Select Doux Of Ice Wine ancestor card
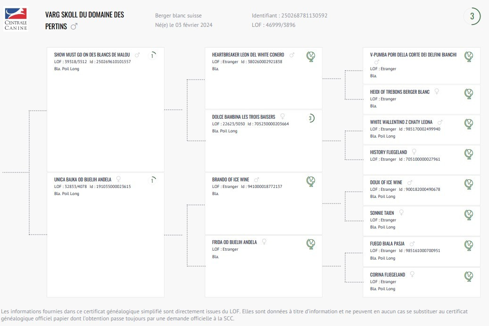489x326 pixels. tap(421, 190)
